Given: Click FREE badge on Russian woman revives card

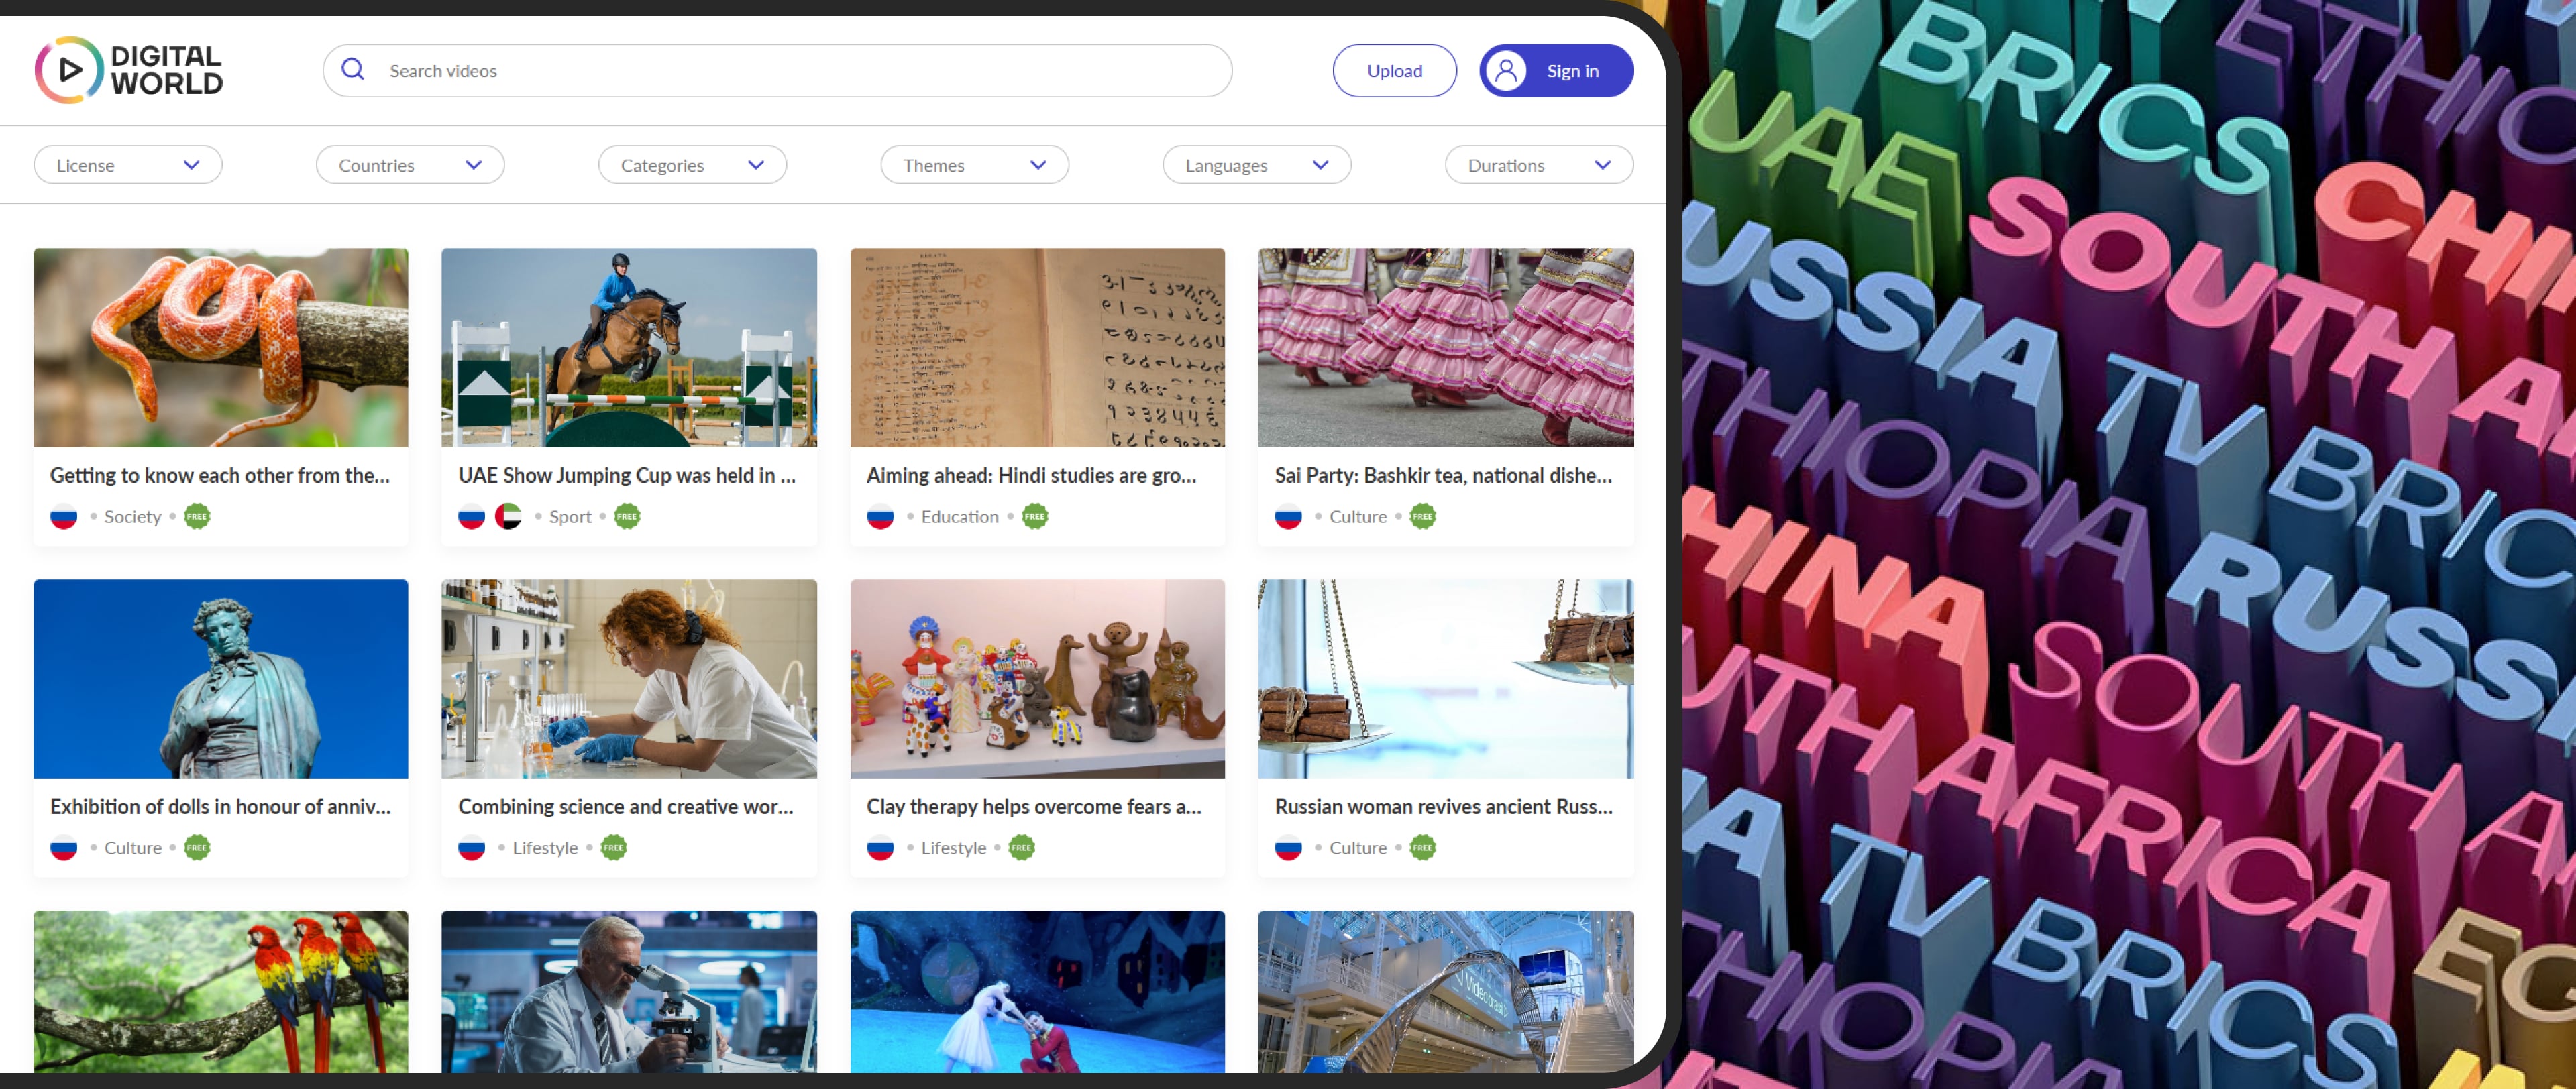Looking at the screenshot, I should 1423,848.
